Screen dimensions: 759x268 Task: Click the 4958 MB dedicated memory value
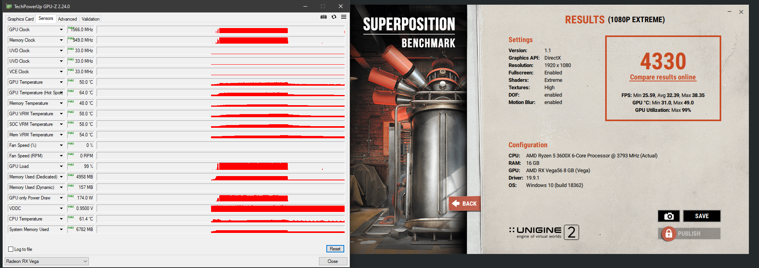tap(81, 177)
